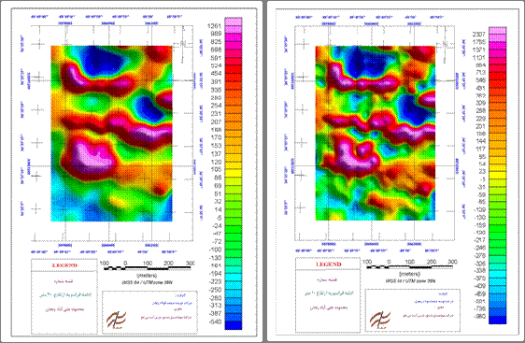Select the LEGEND heading on the left map
This screenshot has width=525, height=343.
65,265
